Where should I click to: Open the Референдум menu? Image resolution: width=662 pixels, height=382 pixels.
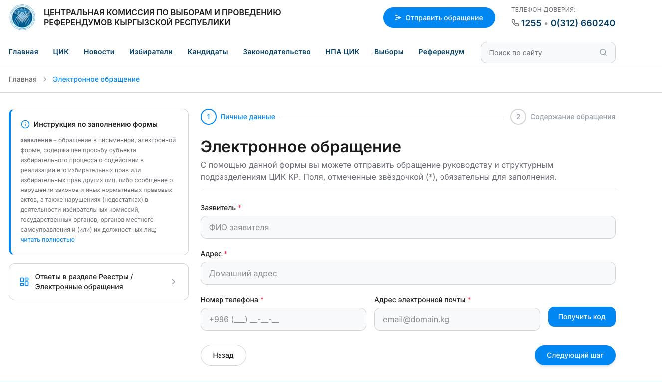click(x=441, y=52)
